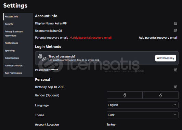Select the female gender option
The image size is (182, 130).
click(160, 95)
